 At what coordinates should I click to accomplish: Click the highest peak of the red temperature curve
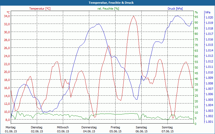tap(134, 16)
